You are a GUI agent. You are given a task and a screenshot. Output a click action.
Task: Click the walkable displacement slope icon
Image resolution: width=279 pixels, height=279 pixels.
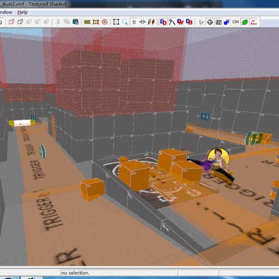pyautogui.click(x=172, y=22)
